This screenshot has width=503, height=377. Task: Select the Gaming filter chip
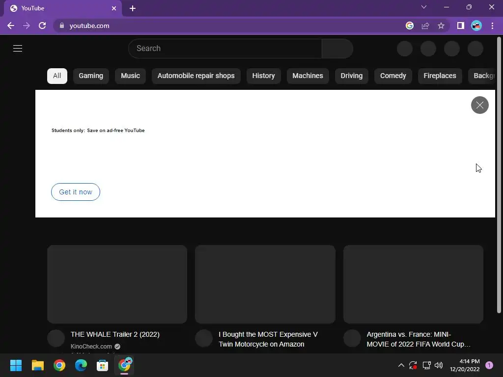click(91, 76)
